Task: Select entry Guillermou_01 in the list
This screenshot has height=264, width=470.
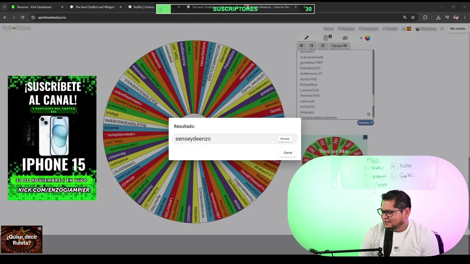Action: (x=311, y=73)
